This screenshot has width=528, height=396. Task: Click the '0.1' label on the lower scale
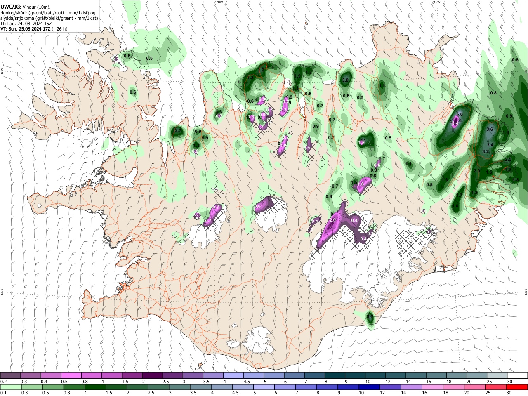pos(4,393)
